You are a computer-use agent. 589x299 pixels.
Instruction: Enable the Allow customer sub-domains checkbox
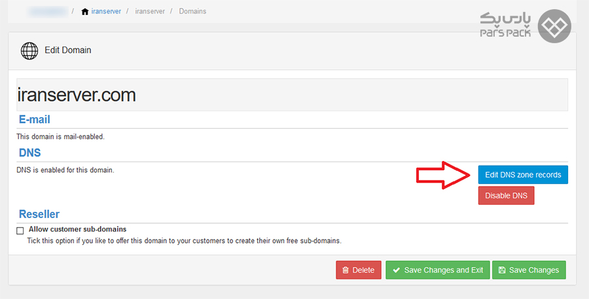pos(20,230)
